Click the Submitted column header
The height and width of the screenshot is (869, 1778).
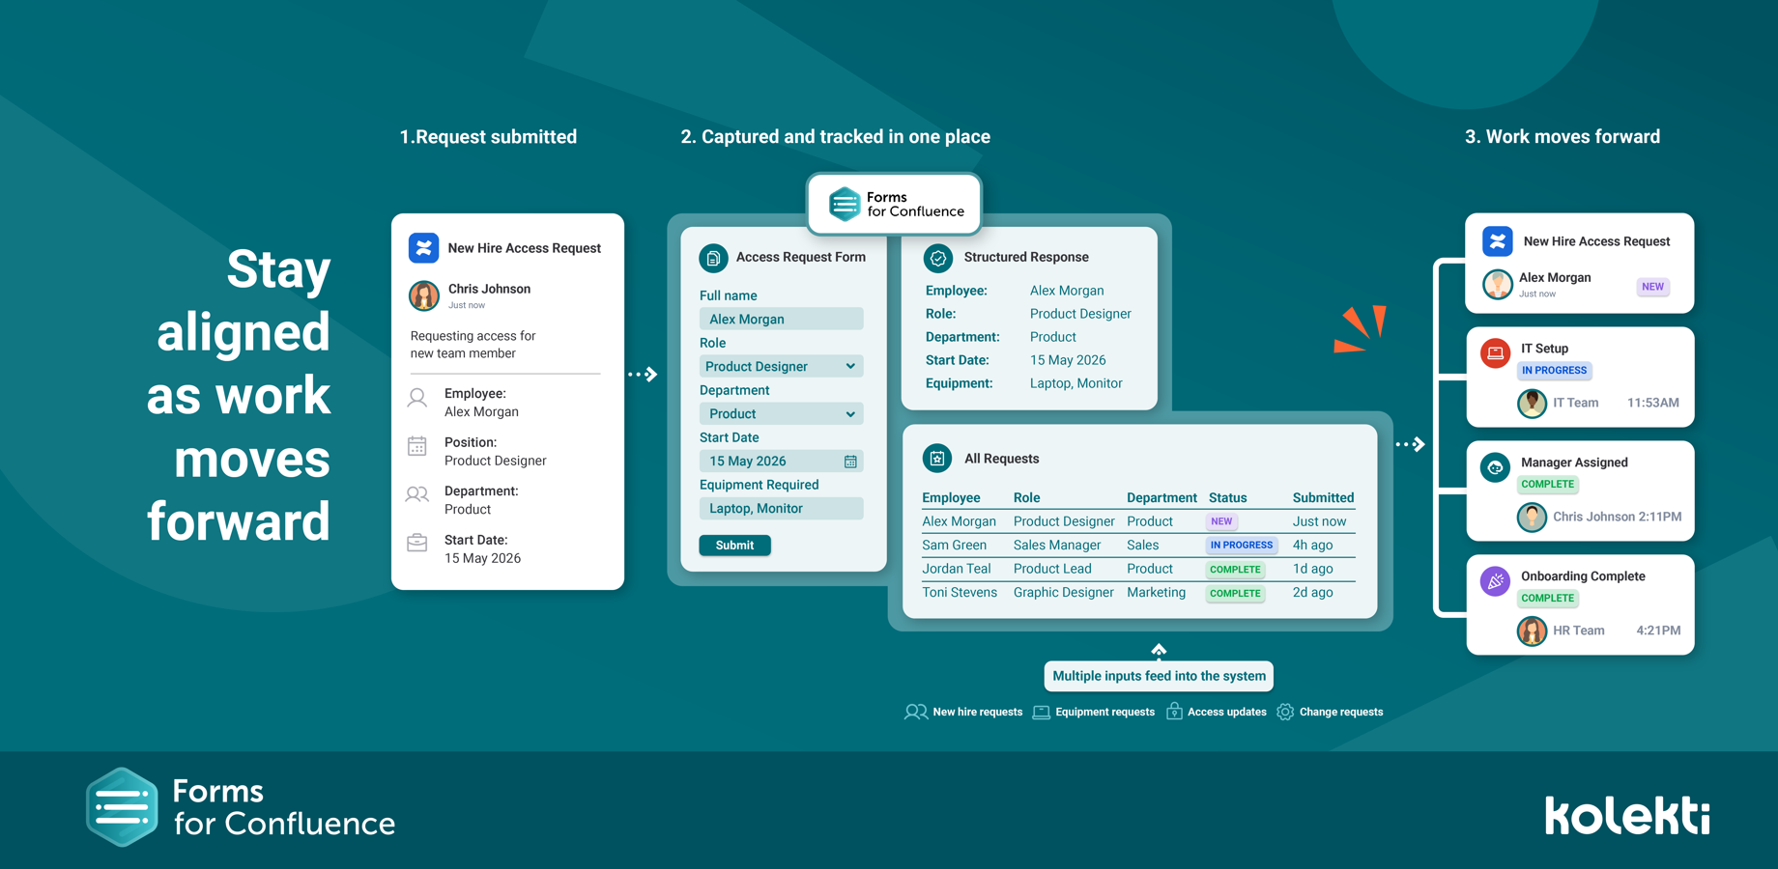tap(1323, 497)
